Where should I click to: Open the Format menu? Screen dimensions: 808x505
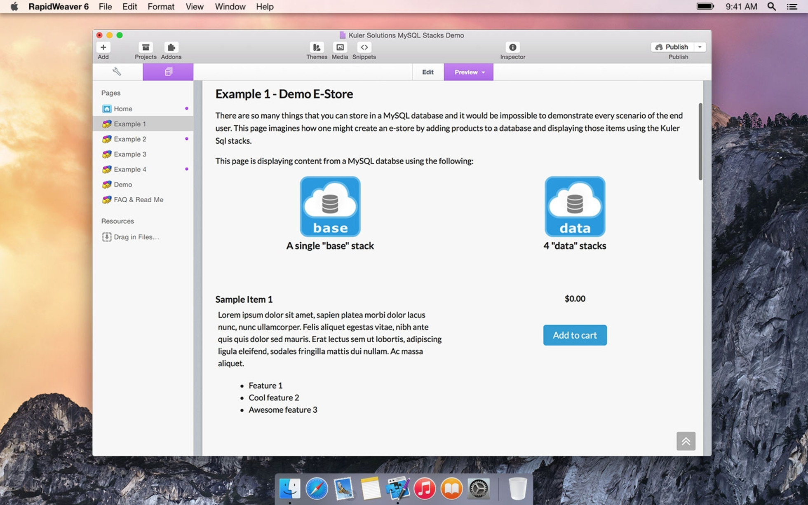(x=160, y=7)
